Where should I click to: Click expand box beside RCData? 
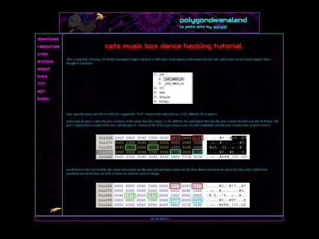coord(155,102)
